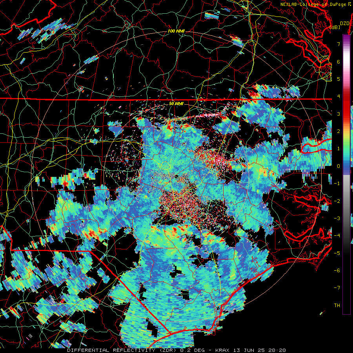
Task: Click the 5 value on the scale
Action: (338, 79)
